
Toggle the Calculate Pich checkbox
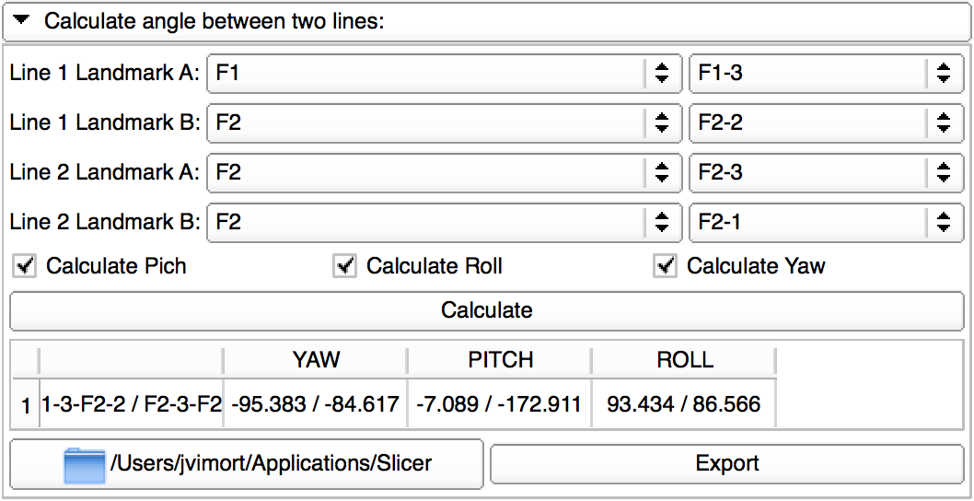(x=25, y=267)
